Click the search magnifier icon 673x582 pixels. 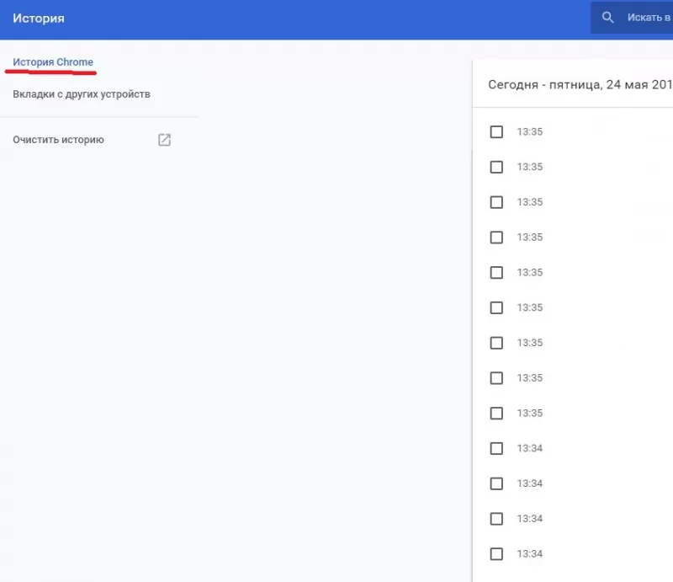pyautogui.click(x=608, y=17)
